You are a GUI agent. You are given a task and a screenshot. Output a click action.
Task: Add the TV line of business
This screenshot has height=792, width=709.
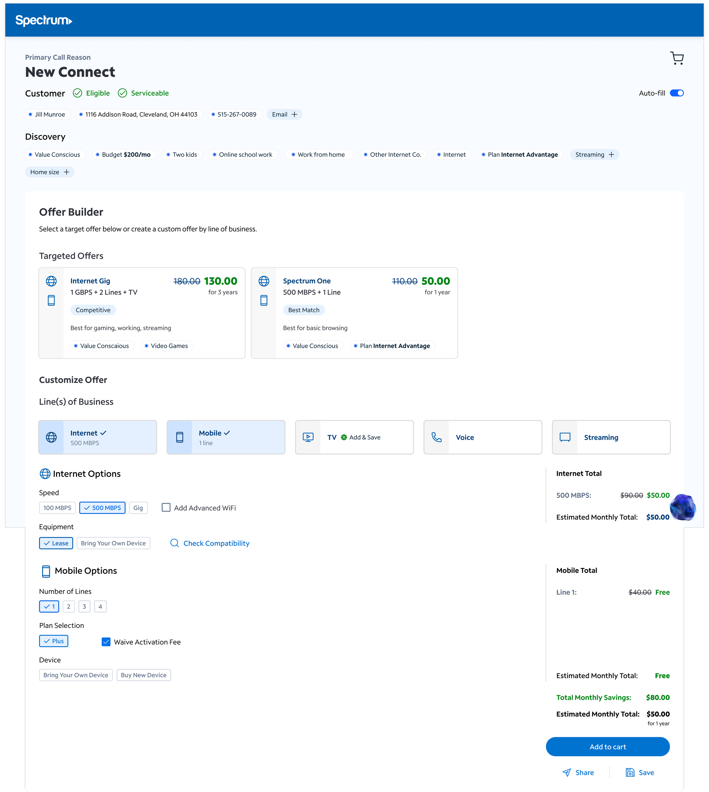click(x=354, y=437)
